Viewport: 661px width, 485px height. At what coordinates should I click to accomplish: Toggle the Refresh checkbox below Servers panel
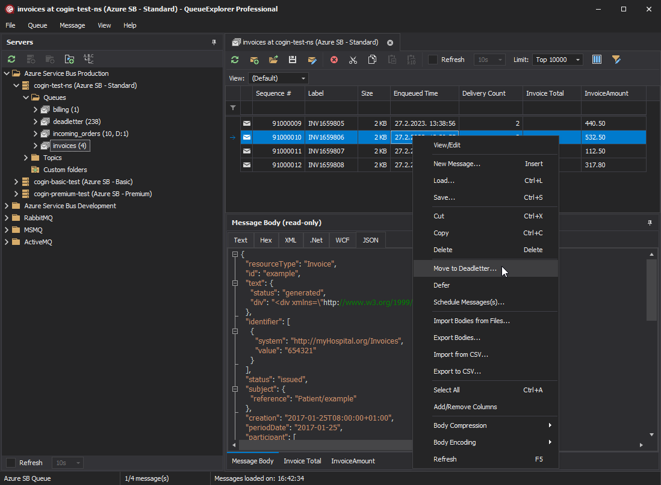pos(11,463)
